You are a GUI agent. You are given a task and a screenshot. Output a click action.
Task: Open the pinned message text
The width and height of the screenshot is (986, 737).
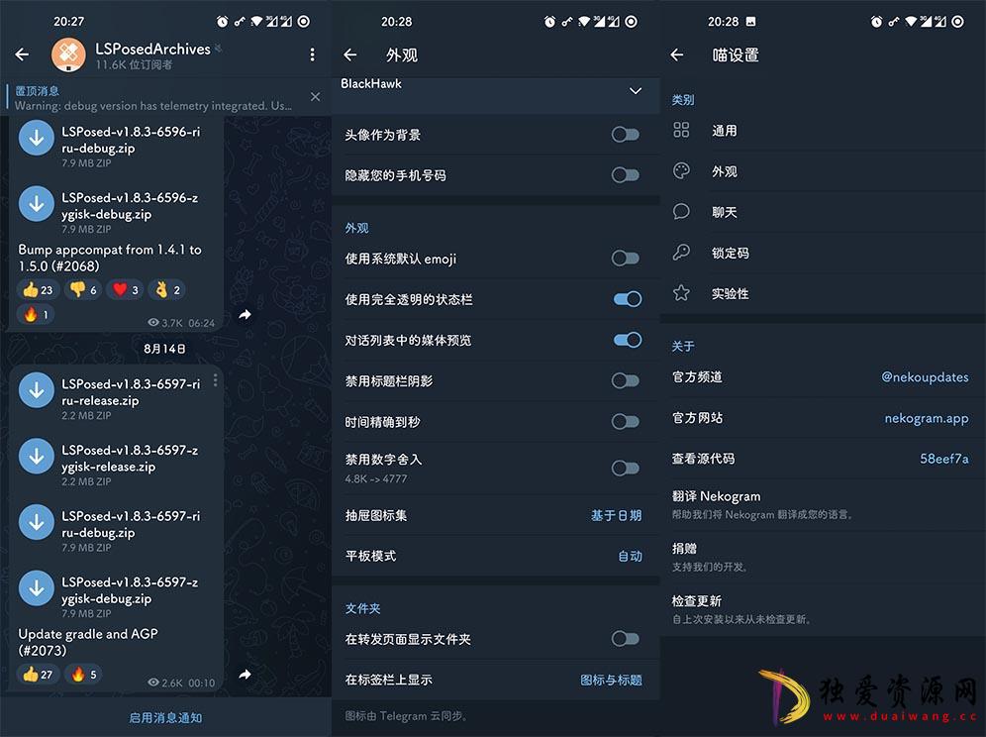pos(152,106)
